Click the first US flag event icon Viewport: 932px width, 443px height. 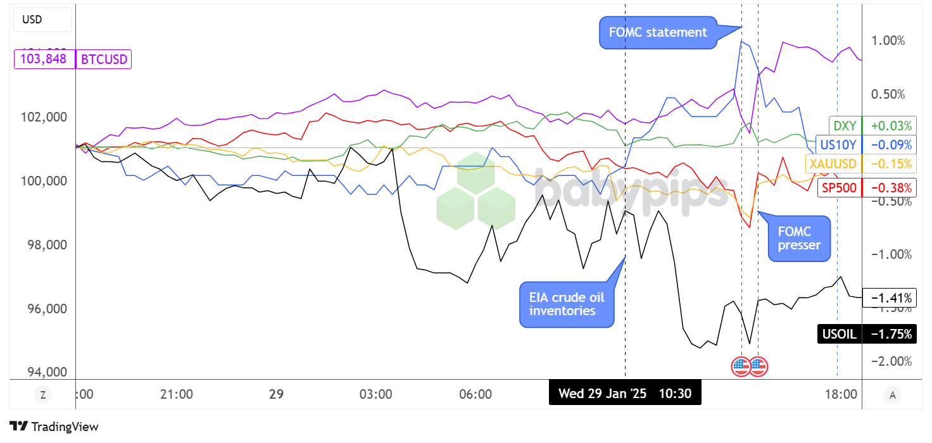pos(741,366)
